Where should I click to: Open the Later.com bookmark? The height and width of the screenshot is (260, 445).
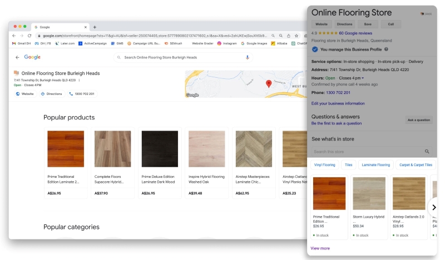tap(65, 43)
